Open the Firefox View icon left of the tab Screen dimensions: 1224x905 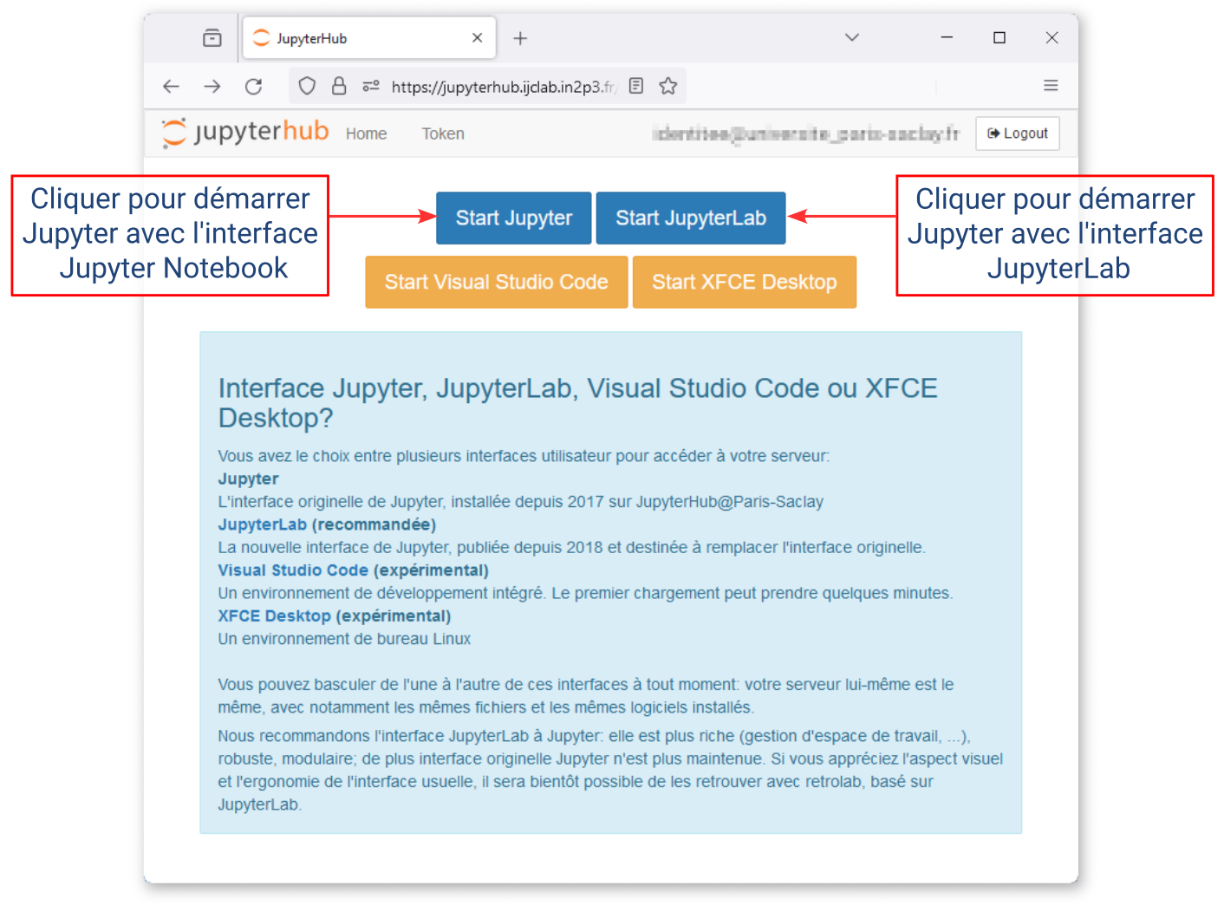[x=212, y=38]
